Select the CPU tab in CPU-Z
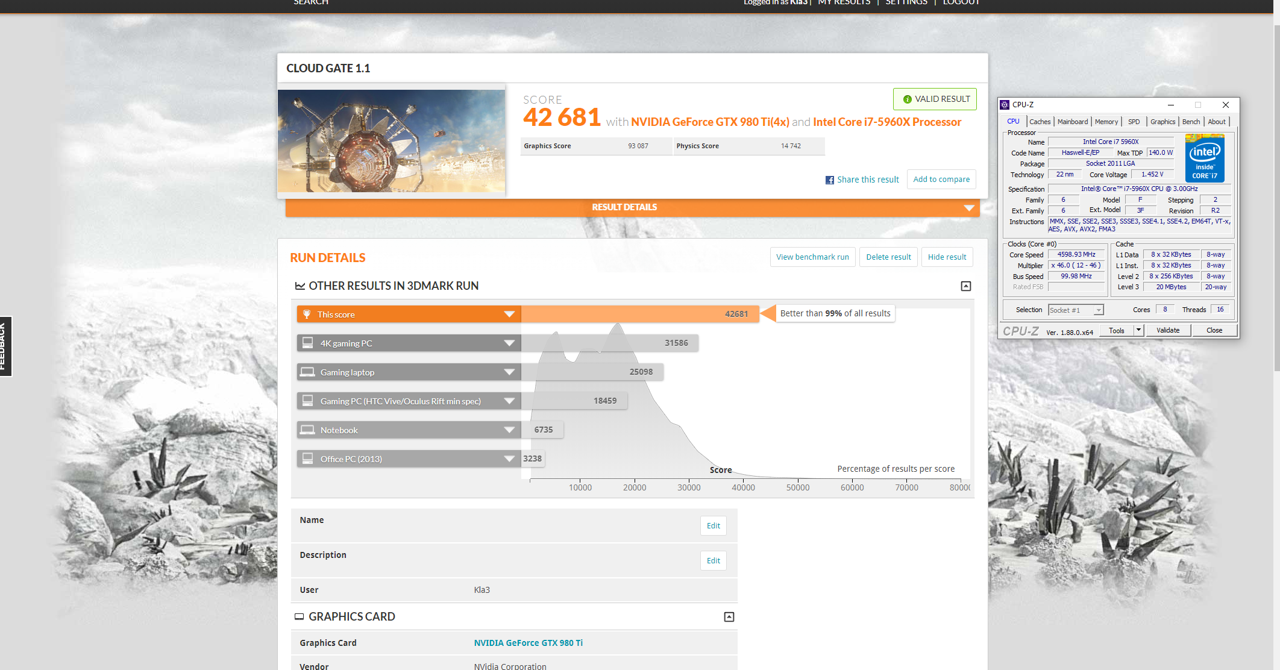Screen dimensions: 1280x670 click(1013, 122)
